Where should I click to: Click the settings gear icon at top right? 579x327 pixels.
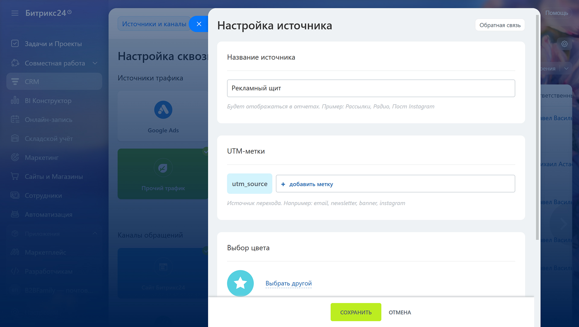[564, 44]
